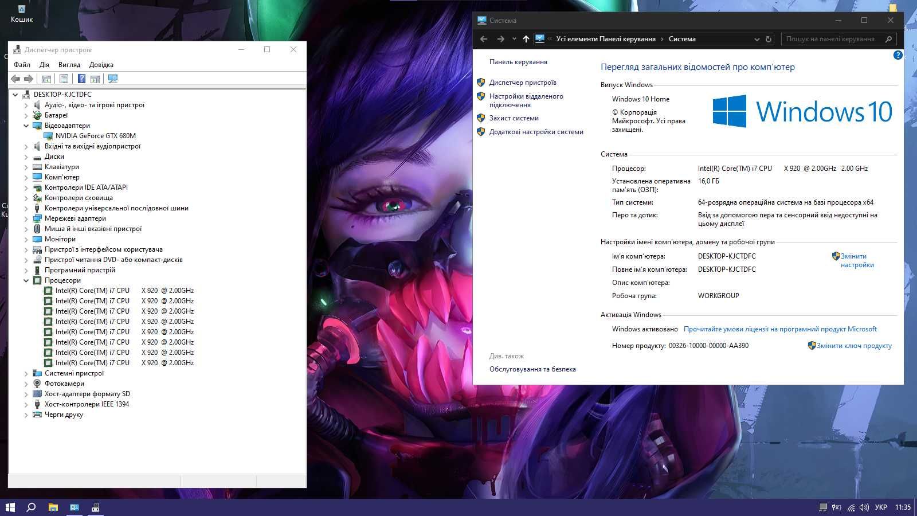Click the volume speaker tray icon
This screenshot has width=917, height=516.
pos(864,507)
